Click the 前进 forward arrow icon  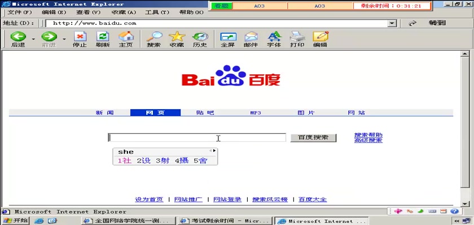[x=49, y=37]
